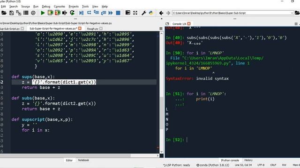Viewport: 300px width, 168px height.
Task: Run the current cell icon
Action: [50, 13]
